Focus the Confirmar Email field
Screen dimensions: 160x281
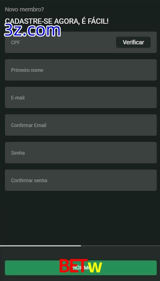coord(81,125)
